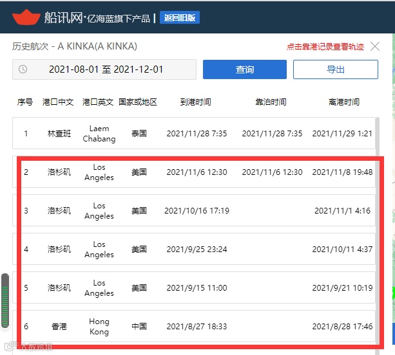The height and width of the screenshot is (355, 395).
Task: Click the 到港时间 column header
Action: (195, 102)
